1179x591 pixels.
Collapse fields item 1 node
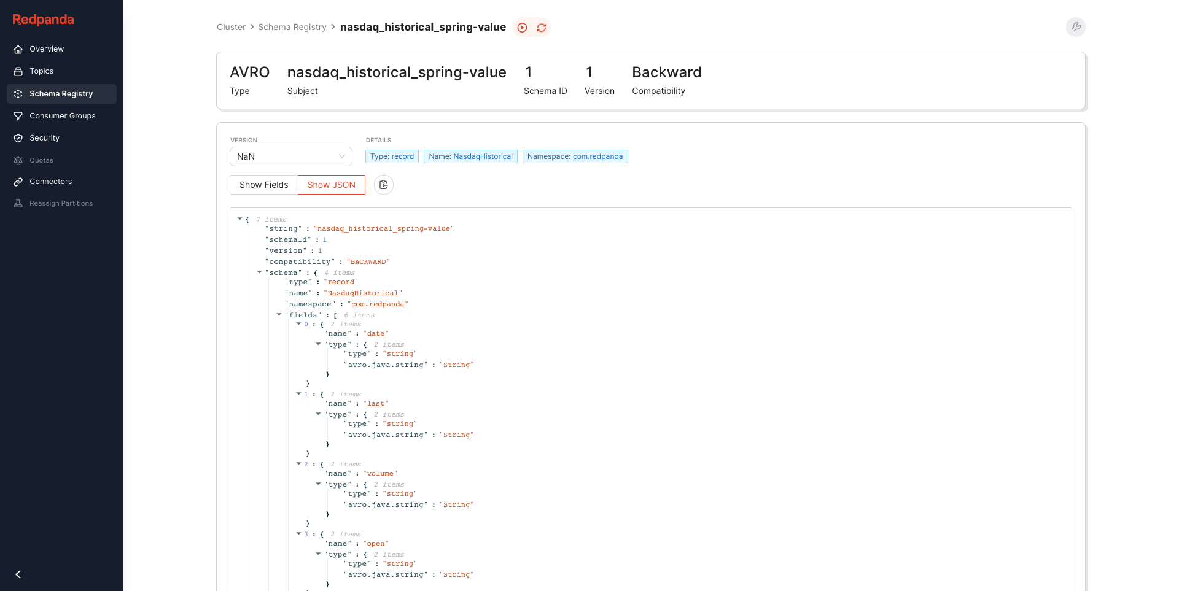click(298, 393)
